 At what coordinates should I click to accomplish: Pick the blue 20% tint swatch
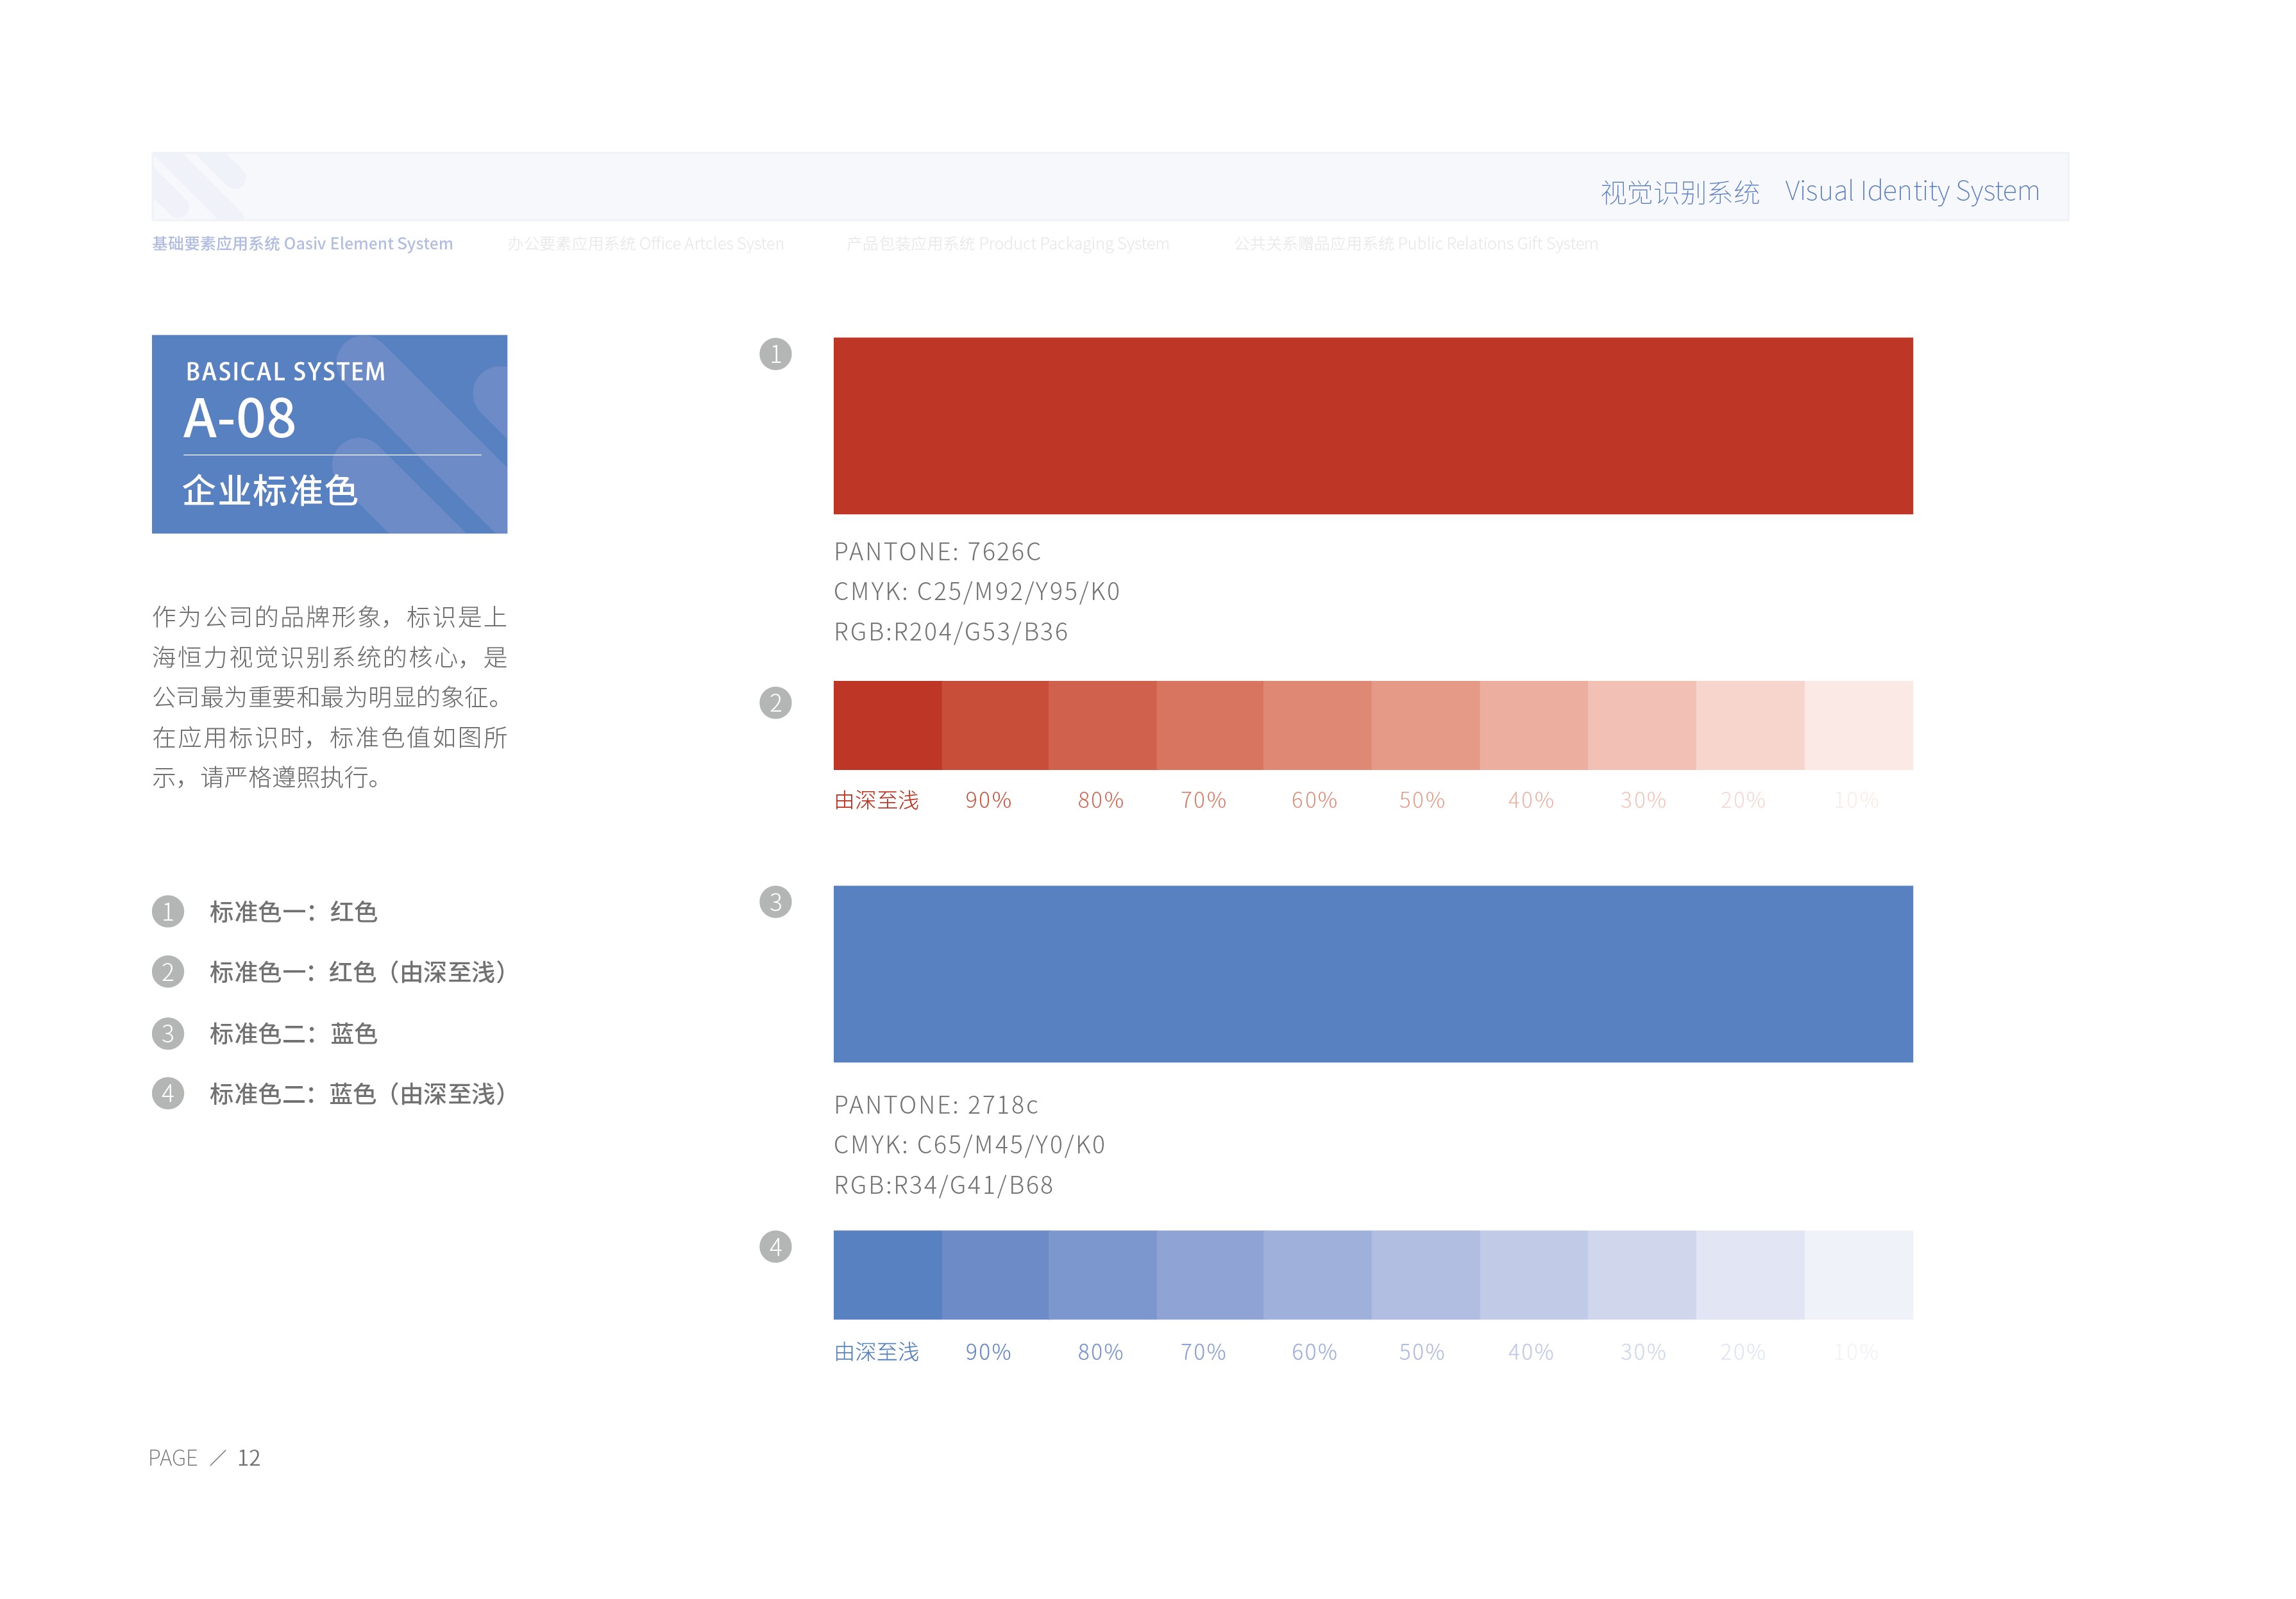pos(1750,1275)
